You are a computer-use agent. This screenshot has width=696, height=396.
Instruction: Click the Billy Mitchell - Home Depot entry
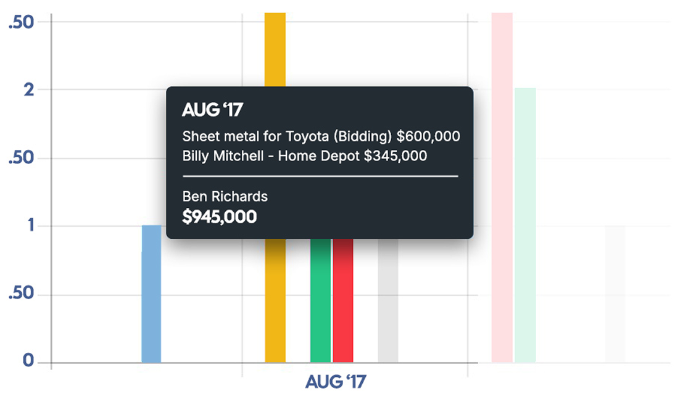coord(304,156)
